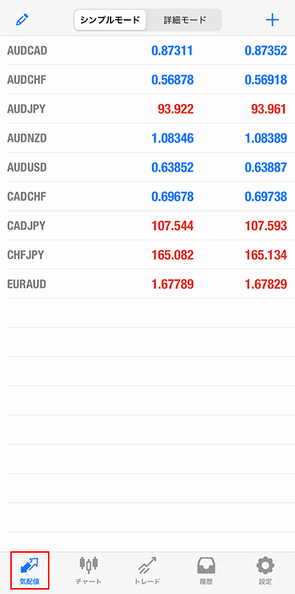This screenshot has width=295, height=594.
Task: Select the AUDCAD row
Action: tap(147, 50)
